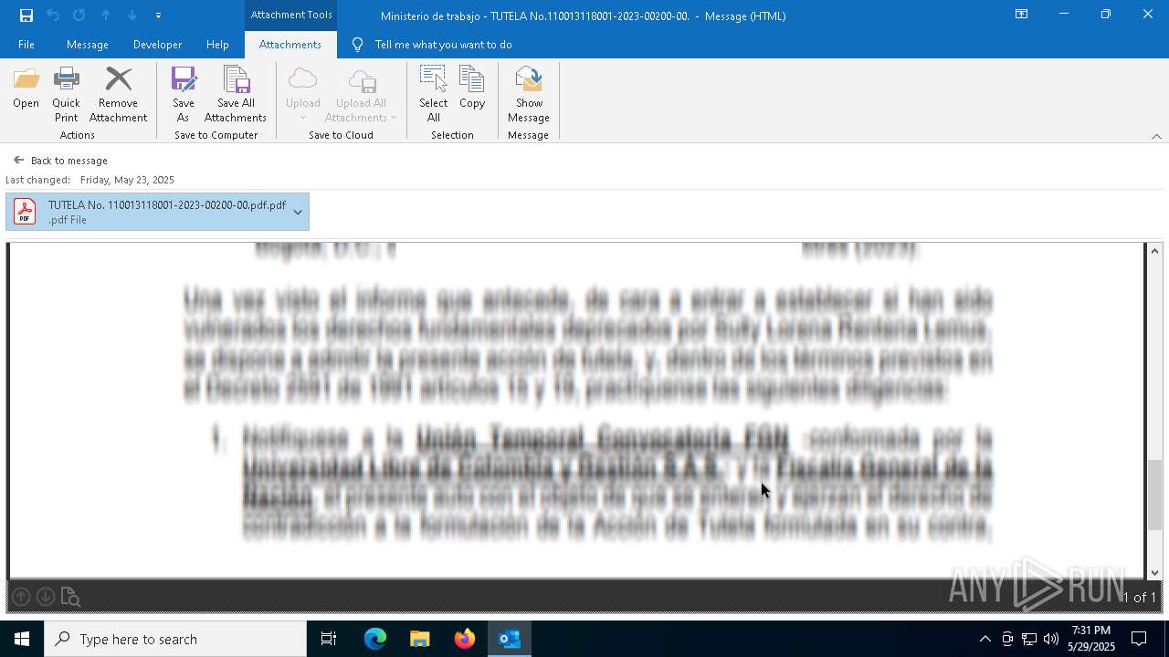The width and height of the screenshot is (1169, 657).
Task: Click the save icon in quick access toolbar
Action: pos(26,16)
